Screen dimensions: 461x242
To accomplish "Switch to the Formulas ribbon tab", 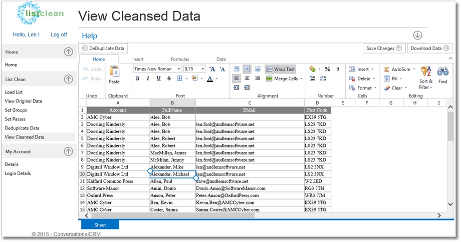I will 180,59.
